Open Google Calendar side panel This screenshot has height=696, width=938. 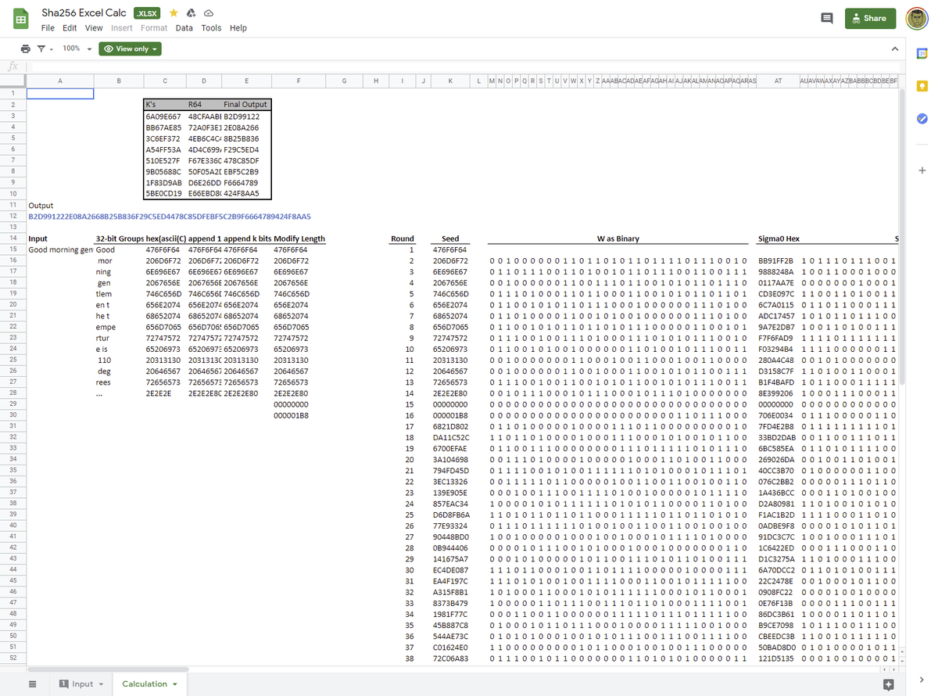click(x=922, y=53)
